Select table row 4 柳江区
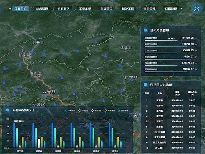The image size is (205, 154). coord(171,116)
